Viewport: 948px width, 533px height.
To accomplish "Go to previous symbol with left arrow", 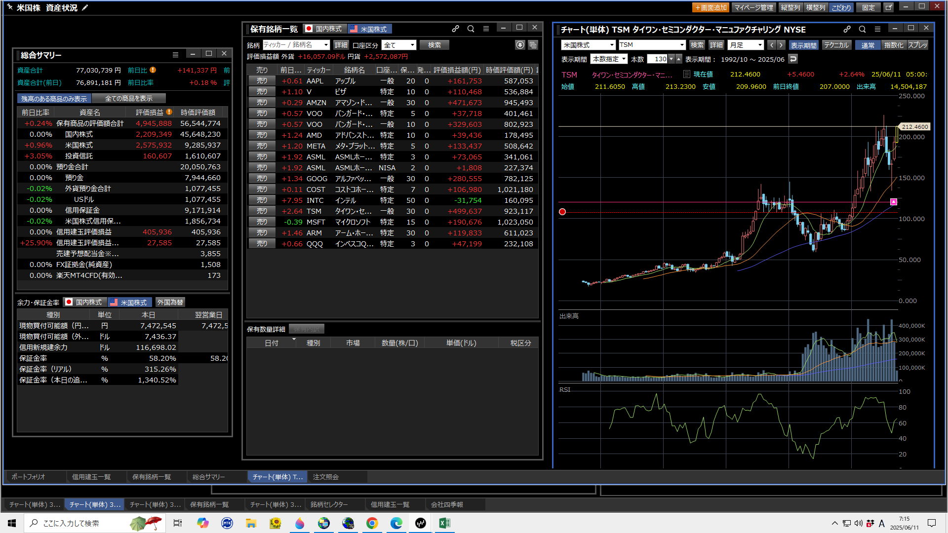I will [x=772, y=45].
